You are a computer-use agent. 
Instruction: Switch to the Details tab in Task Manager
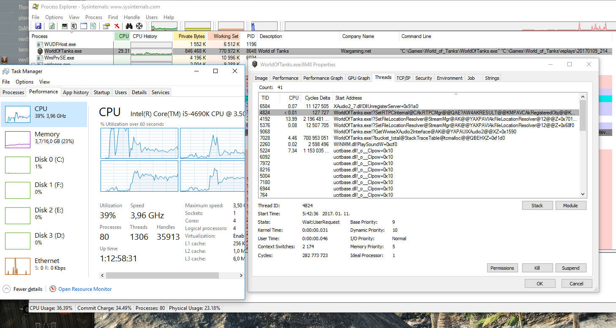pyautogui.click(x=139, y=92)
